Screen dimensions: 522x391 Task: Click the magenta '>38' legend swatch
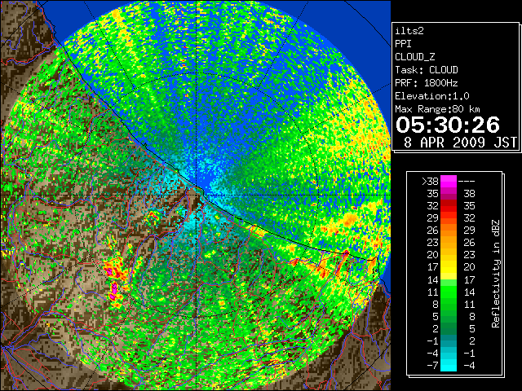[449, 182]
